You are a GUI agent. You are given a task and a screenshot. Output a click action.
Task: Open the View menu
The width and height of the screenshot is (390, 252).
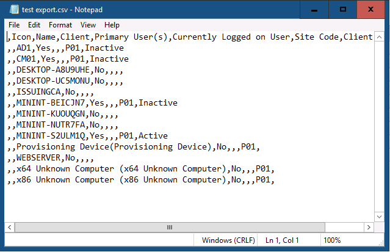tap(88, 25)
